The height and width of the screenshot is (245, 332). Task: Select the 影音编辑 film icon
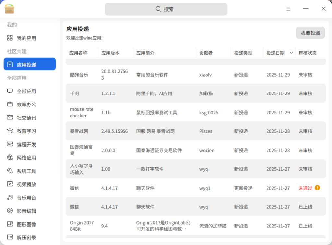(10, 211)
